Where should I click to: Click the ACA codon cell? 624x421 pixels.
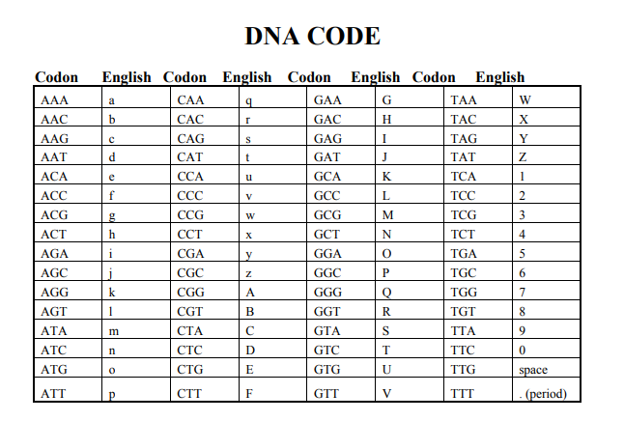click(x=54, y=177)
